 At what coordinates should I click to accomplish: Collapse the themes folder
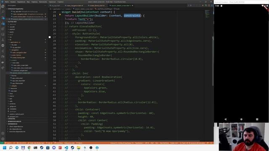14,75
